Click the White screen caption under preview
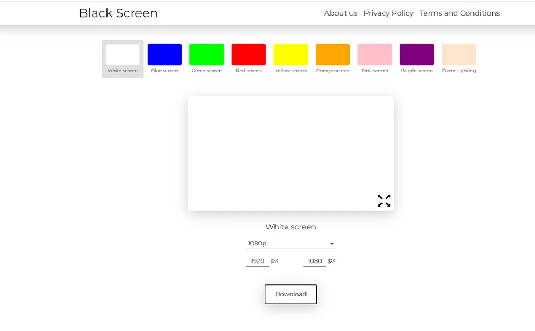Image resolution: width=535 pixels, height=331 pixels. point(291,227)
